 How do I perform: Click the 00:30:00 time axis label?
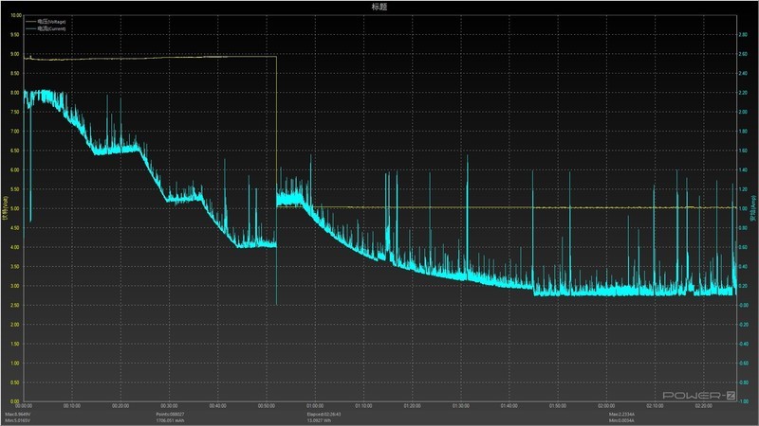point(171,405)
